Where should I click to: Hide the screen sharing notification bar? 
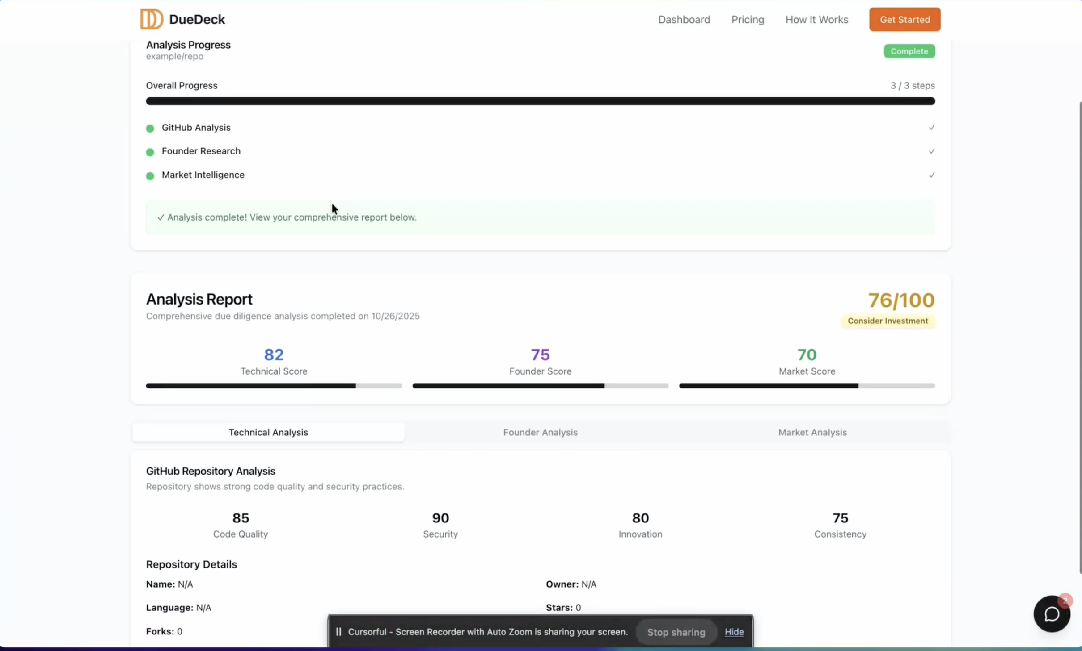click(734, 632)
